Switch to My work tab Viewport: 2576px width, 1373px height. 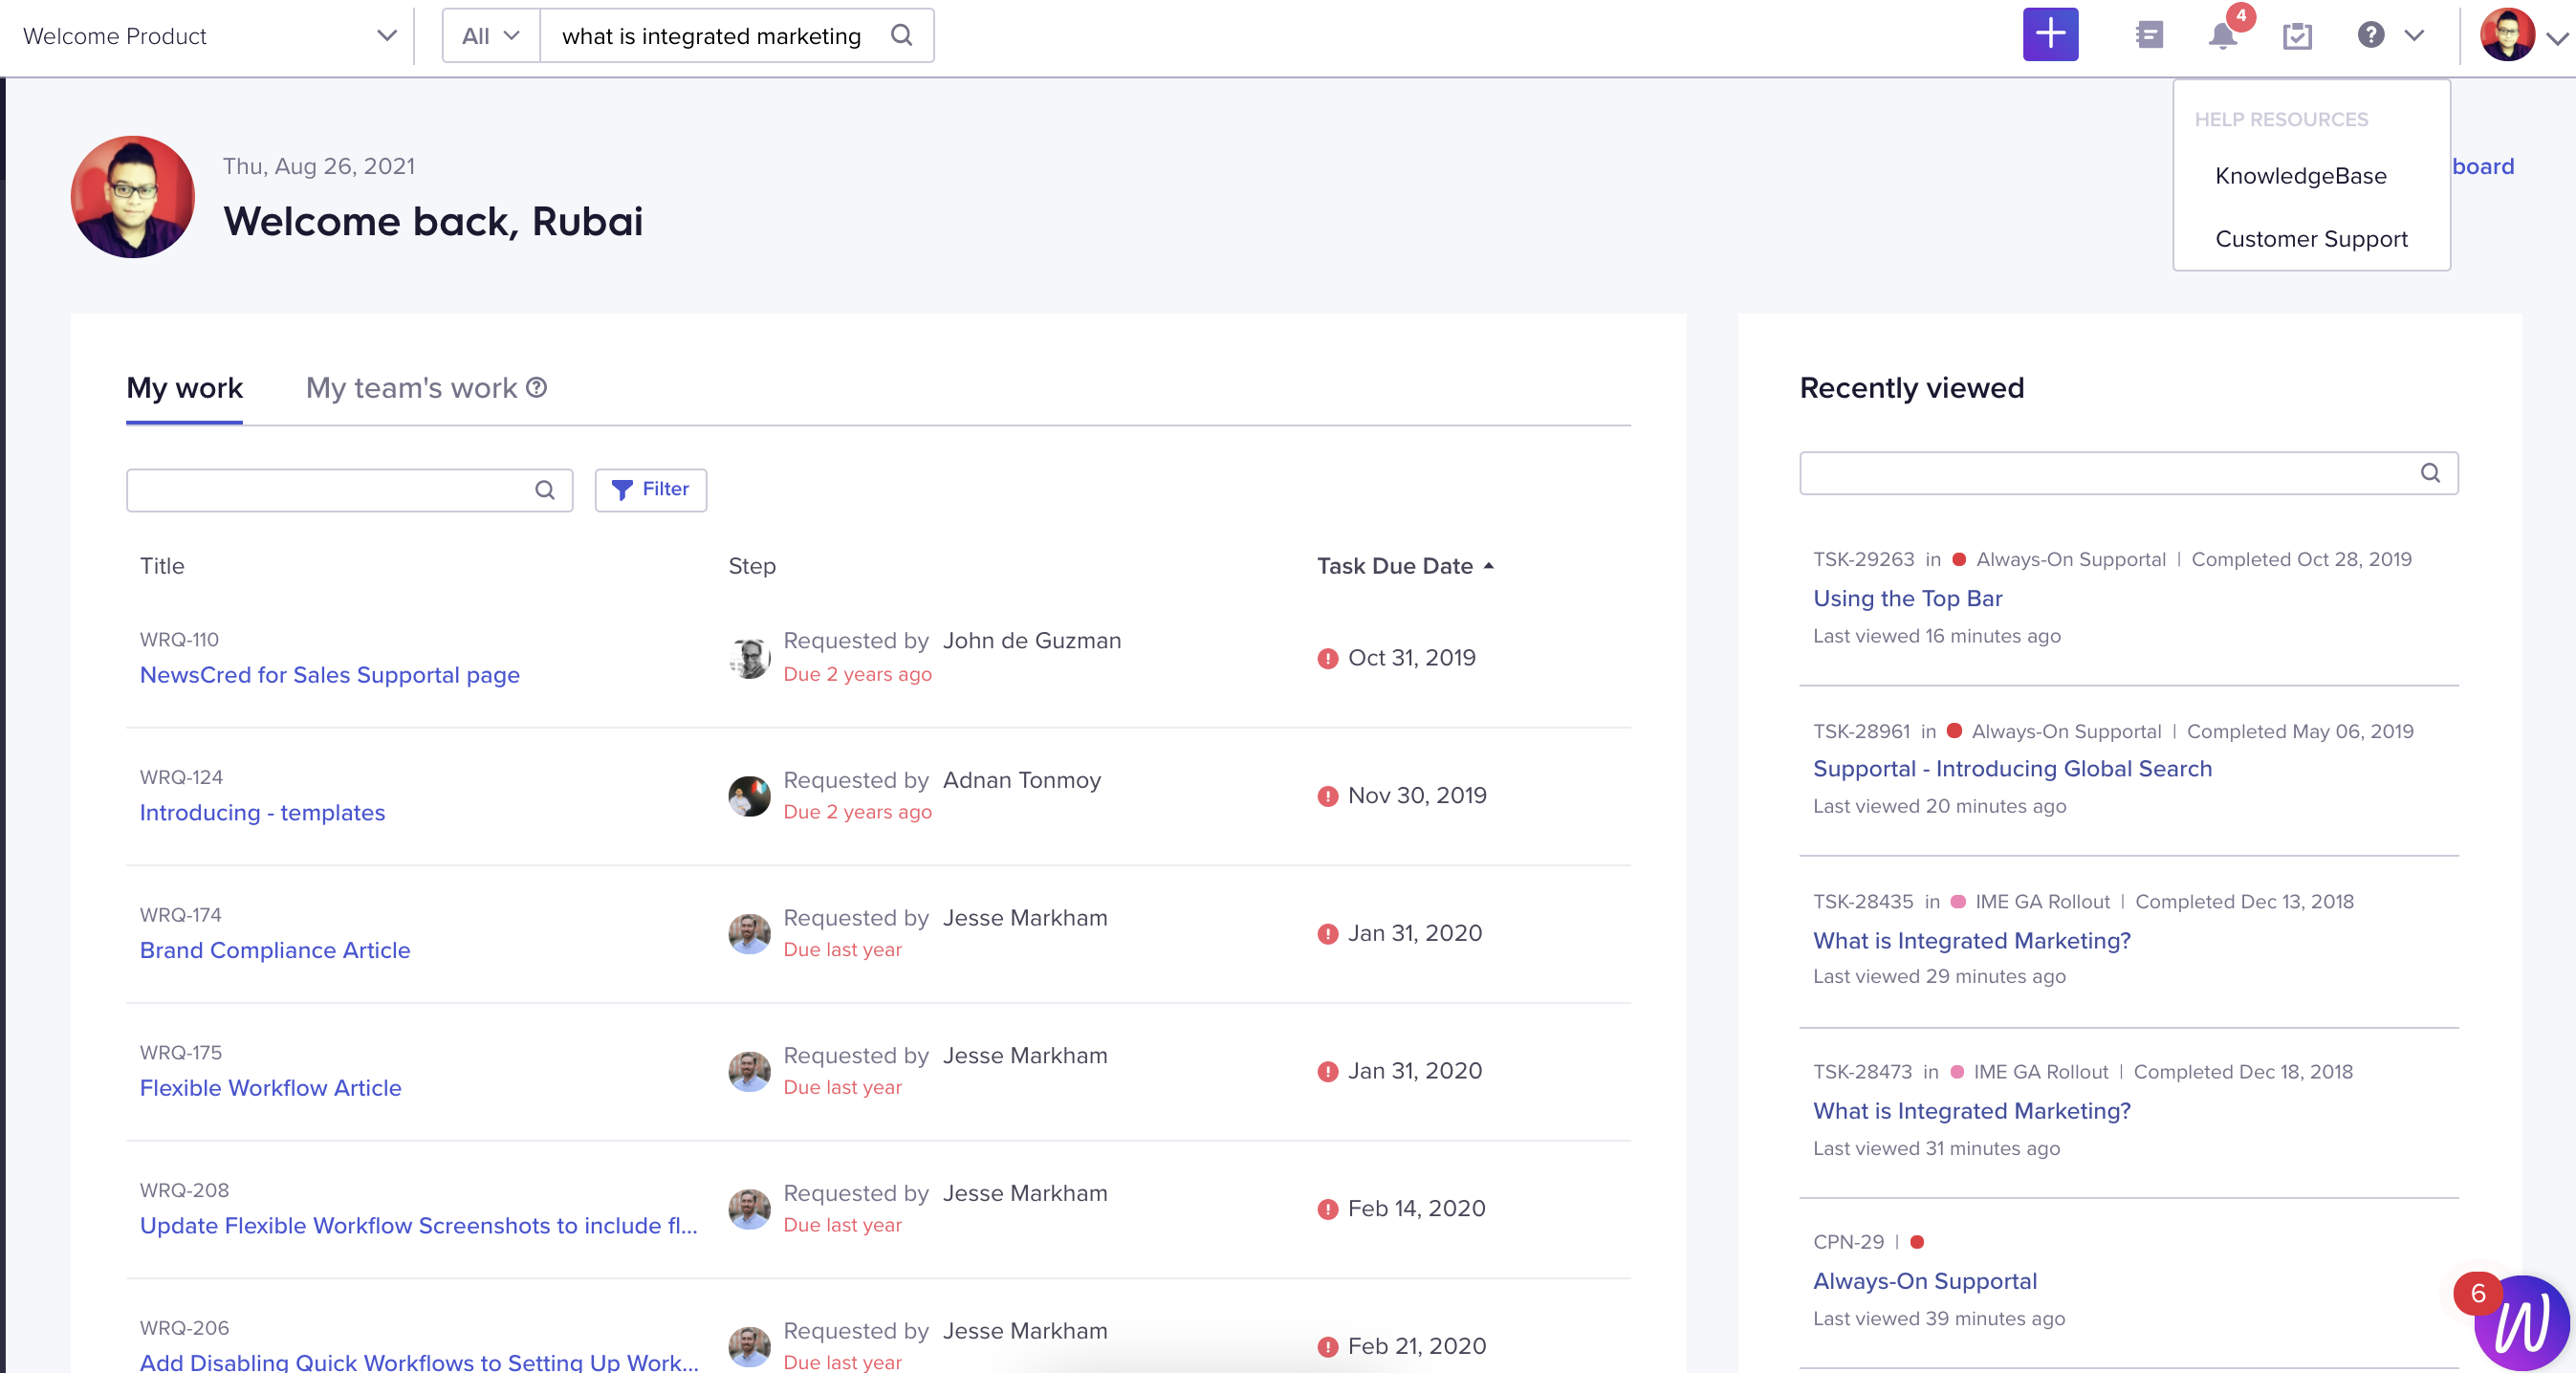coord(184,388)
